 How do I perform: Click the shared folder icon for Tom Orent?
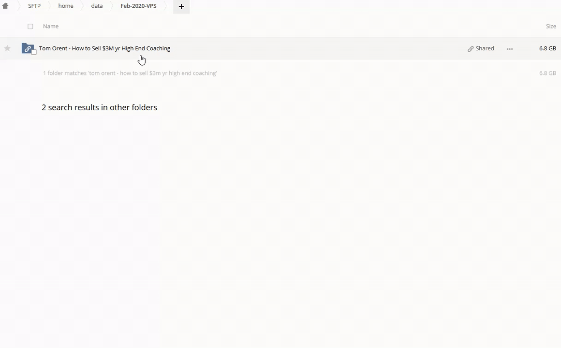tap(27, 48)
